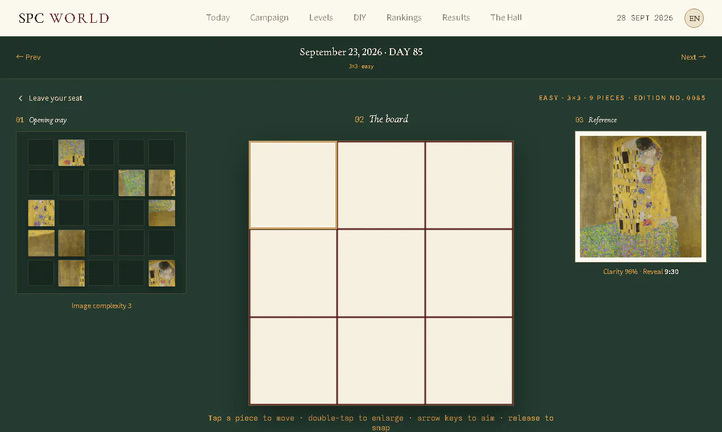Click the "01 Opening tray" heading
Screen dimensions: 722x432
(x=42, y=120)
